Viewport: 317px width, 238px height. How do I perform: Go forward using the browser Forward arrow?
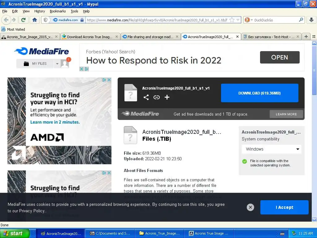pyautogui.click(x=14, y=20)
